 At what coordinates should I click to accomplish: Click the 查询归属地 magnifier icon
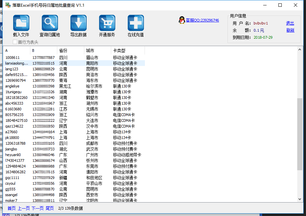coord(50,23)
